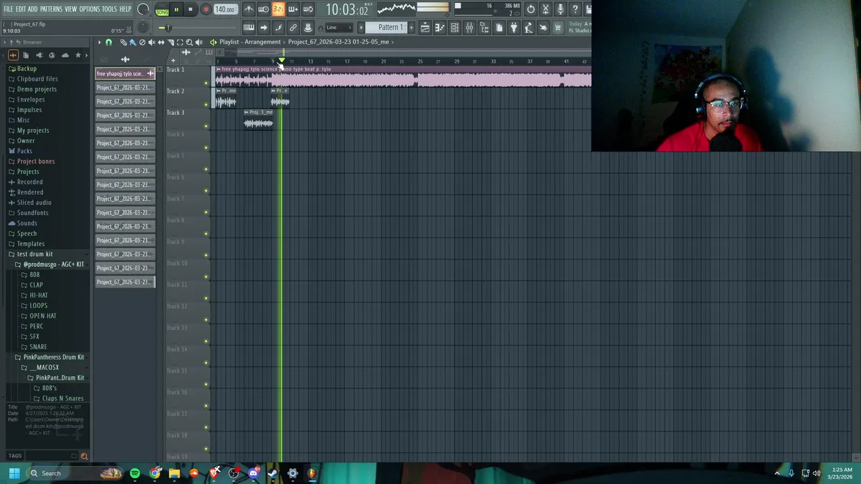Adjust the master pitch knob

coord(143,28)
